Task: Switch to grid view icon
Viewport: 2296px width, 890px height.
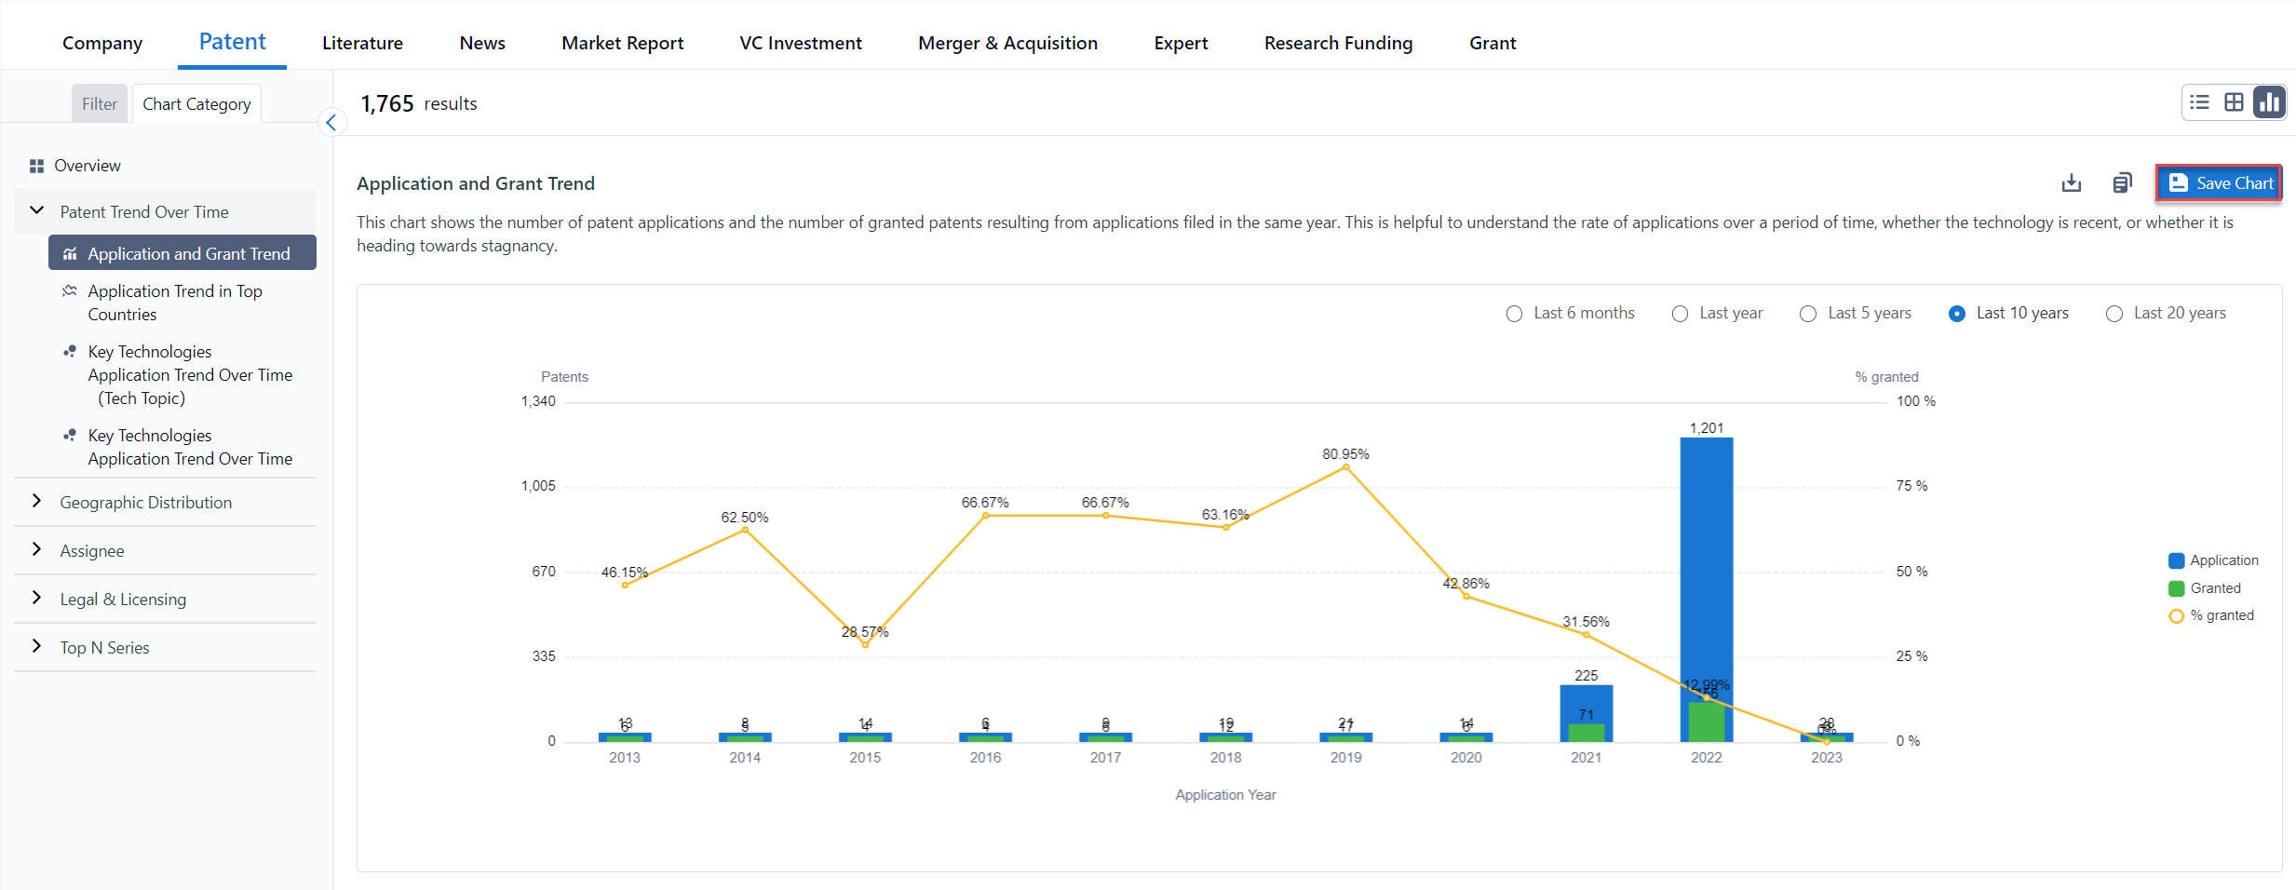Action: click(2234, 102)
